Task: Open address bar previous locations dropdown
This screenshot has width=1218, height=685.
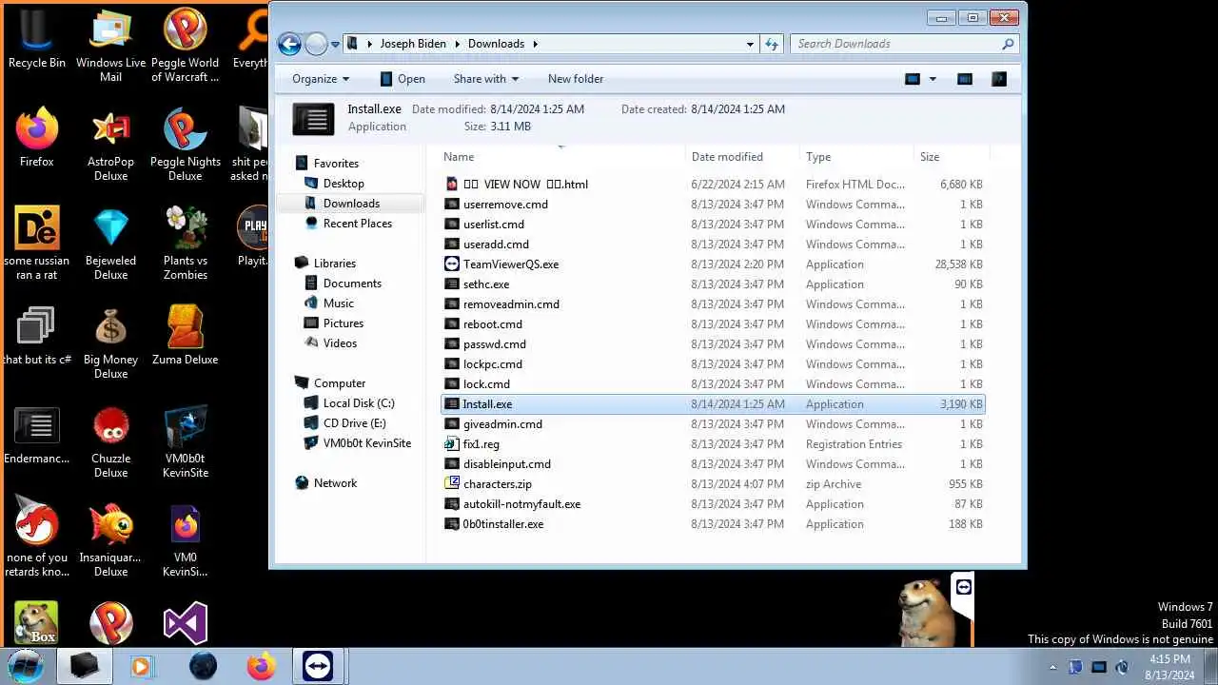Action: (751, 44)
